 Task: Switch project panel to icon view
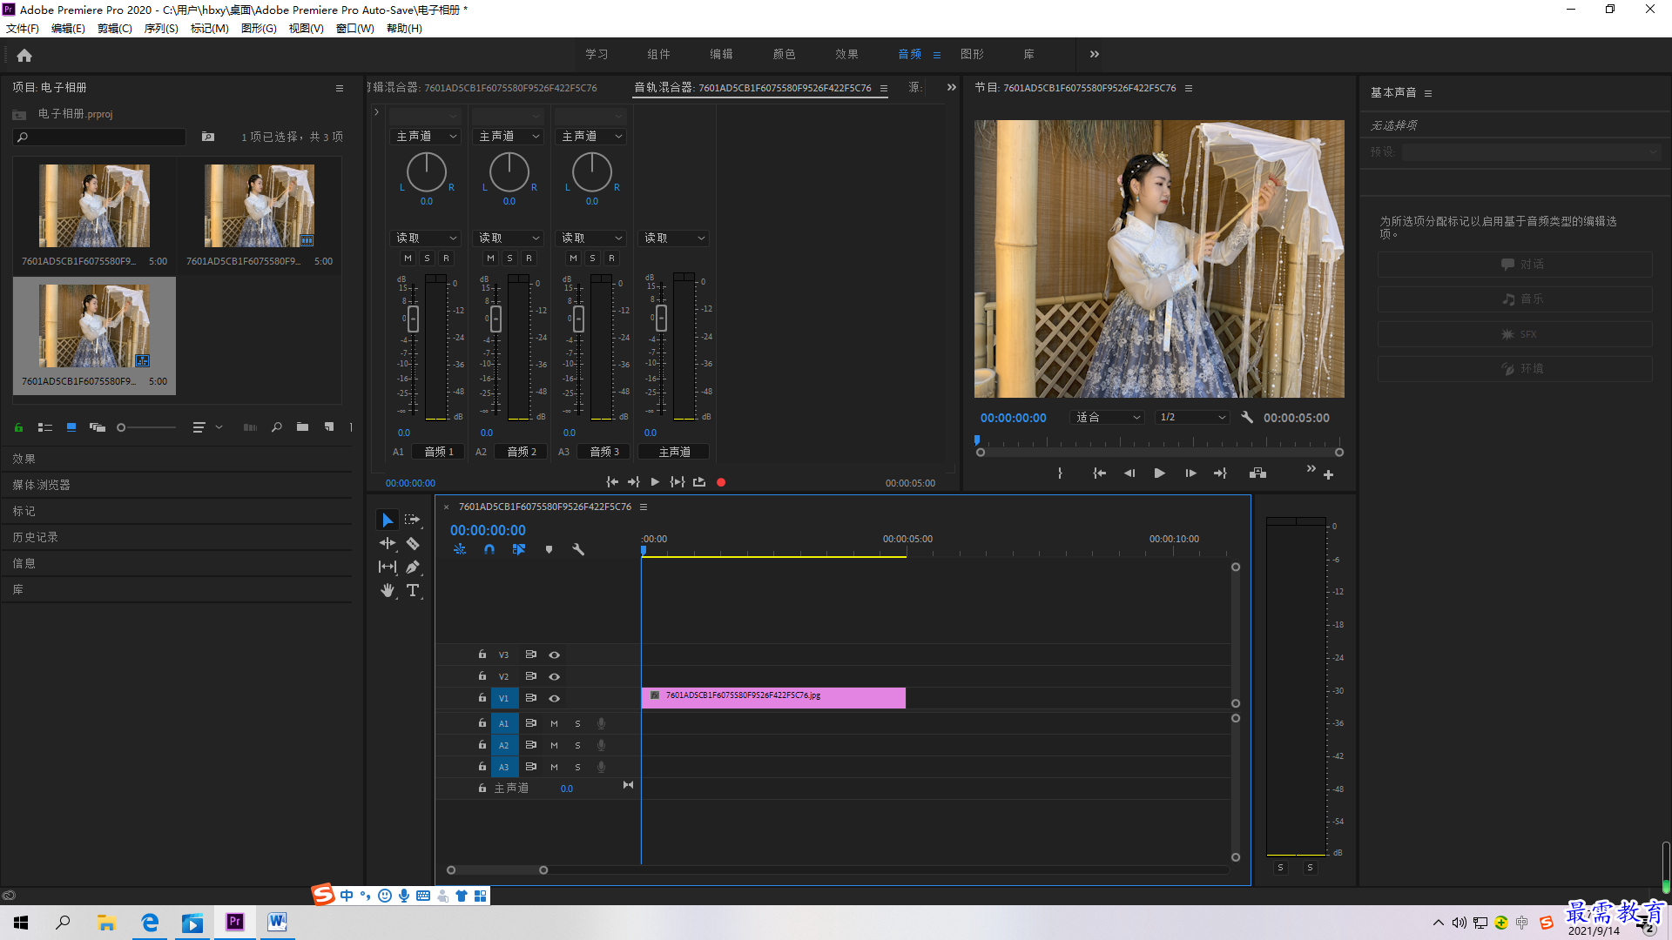coord(71,427)
